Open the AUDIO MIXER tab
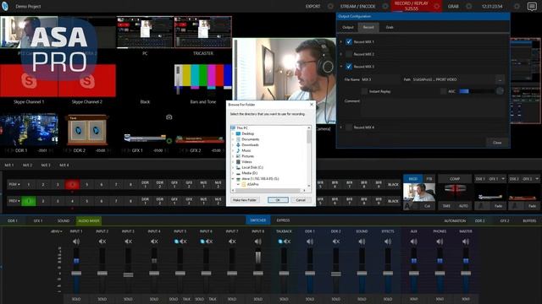542x304 pixels. point(89,220)
